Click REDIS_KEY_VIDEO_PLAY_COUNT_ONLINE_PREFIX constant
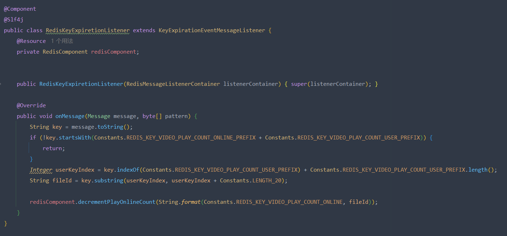The image size is (507, 236). pyautogui.click(x=191, y=138)
